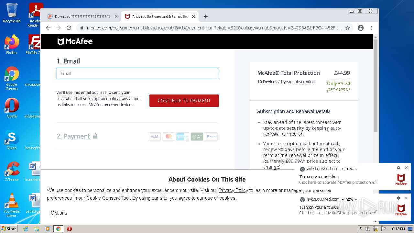The image size is (414, 233).
Task: Close the second avkpi.guished.com notification
Action: click(x=406, y=198)
